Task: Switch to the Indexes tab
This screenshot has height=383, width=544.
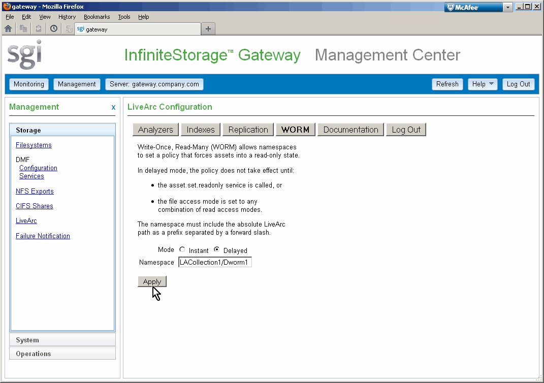Action: point(201,130)
